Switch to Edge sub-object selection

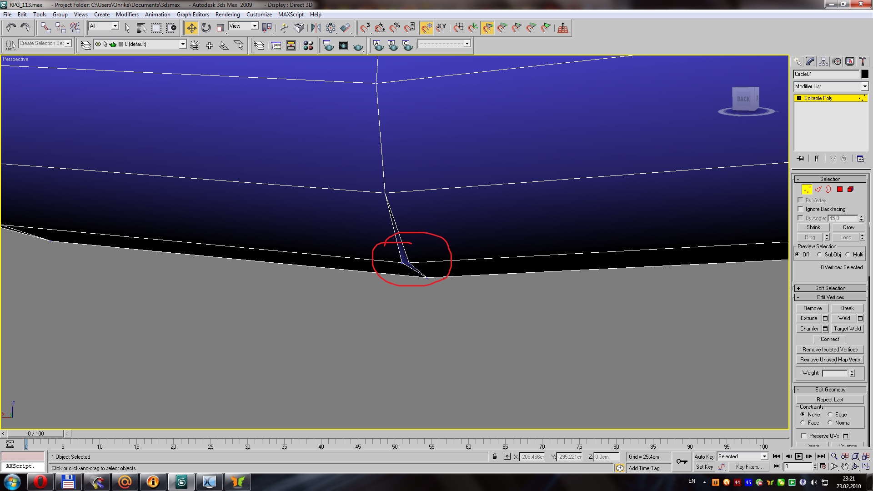point(818,190)
